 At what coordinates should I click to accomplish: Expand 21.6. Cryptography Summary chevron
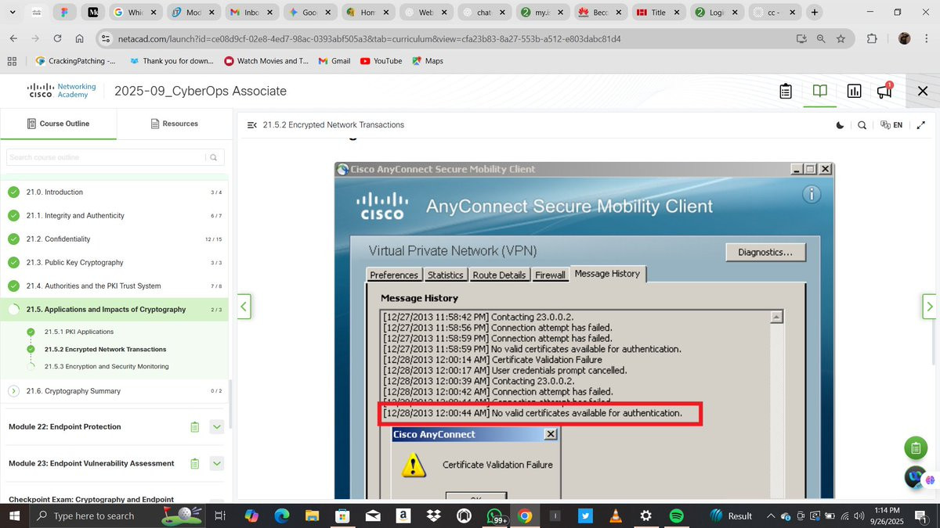tap(13, 391)
